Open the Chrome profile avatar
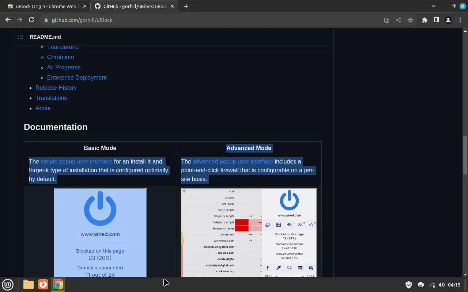This screenshot has height=292, width=468. pos(448,20)
